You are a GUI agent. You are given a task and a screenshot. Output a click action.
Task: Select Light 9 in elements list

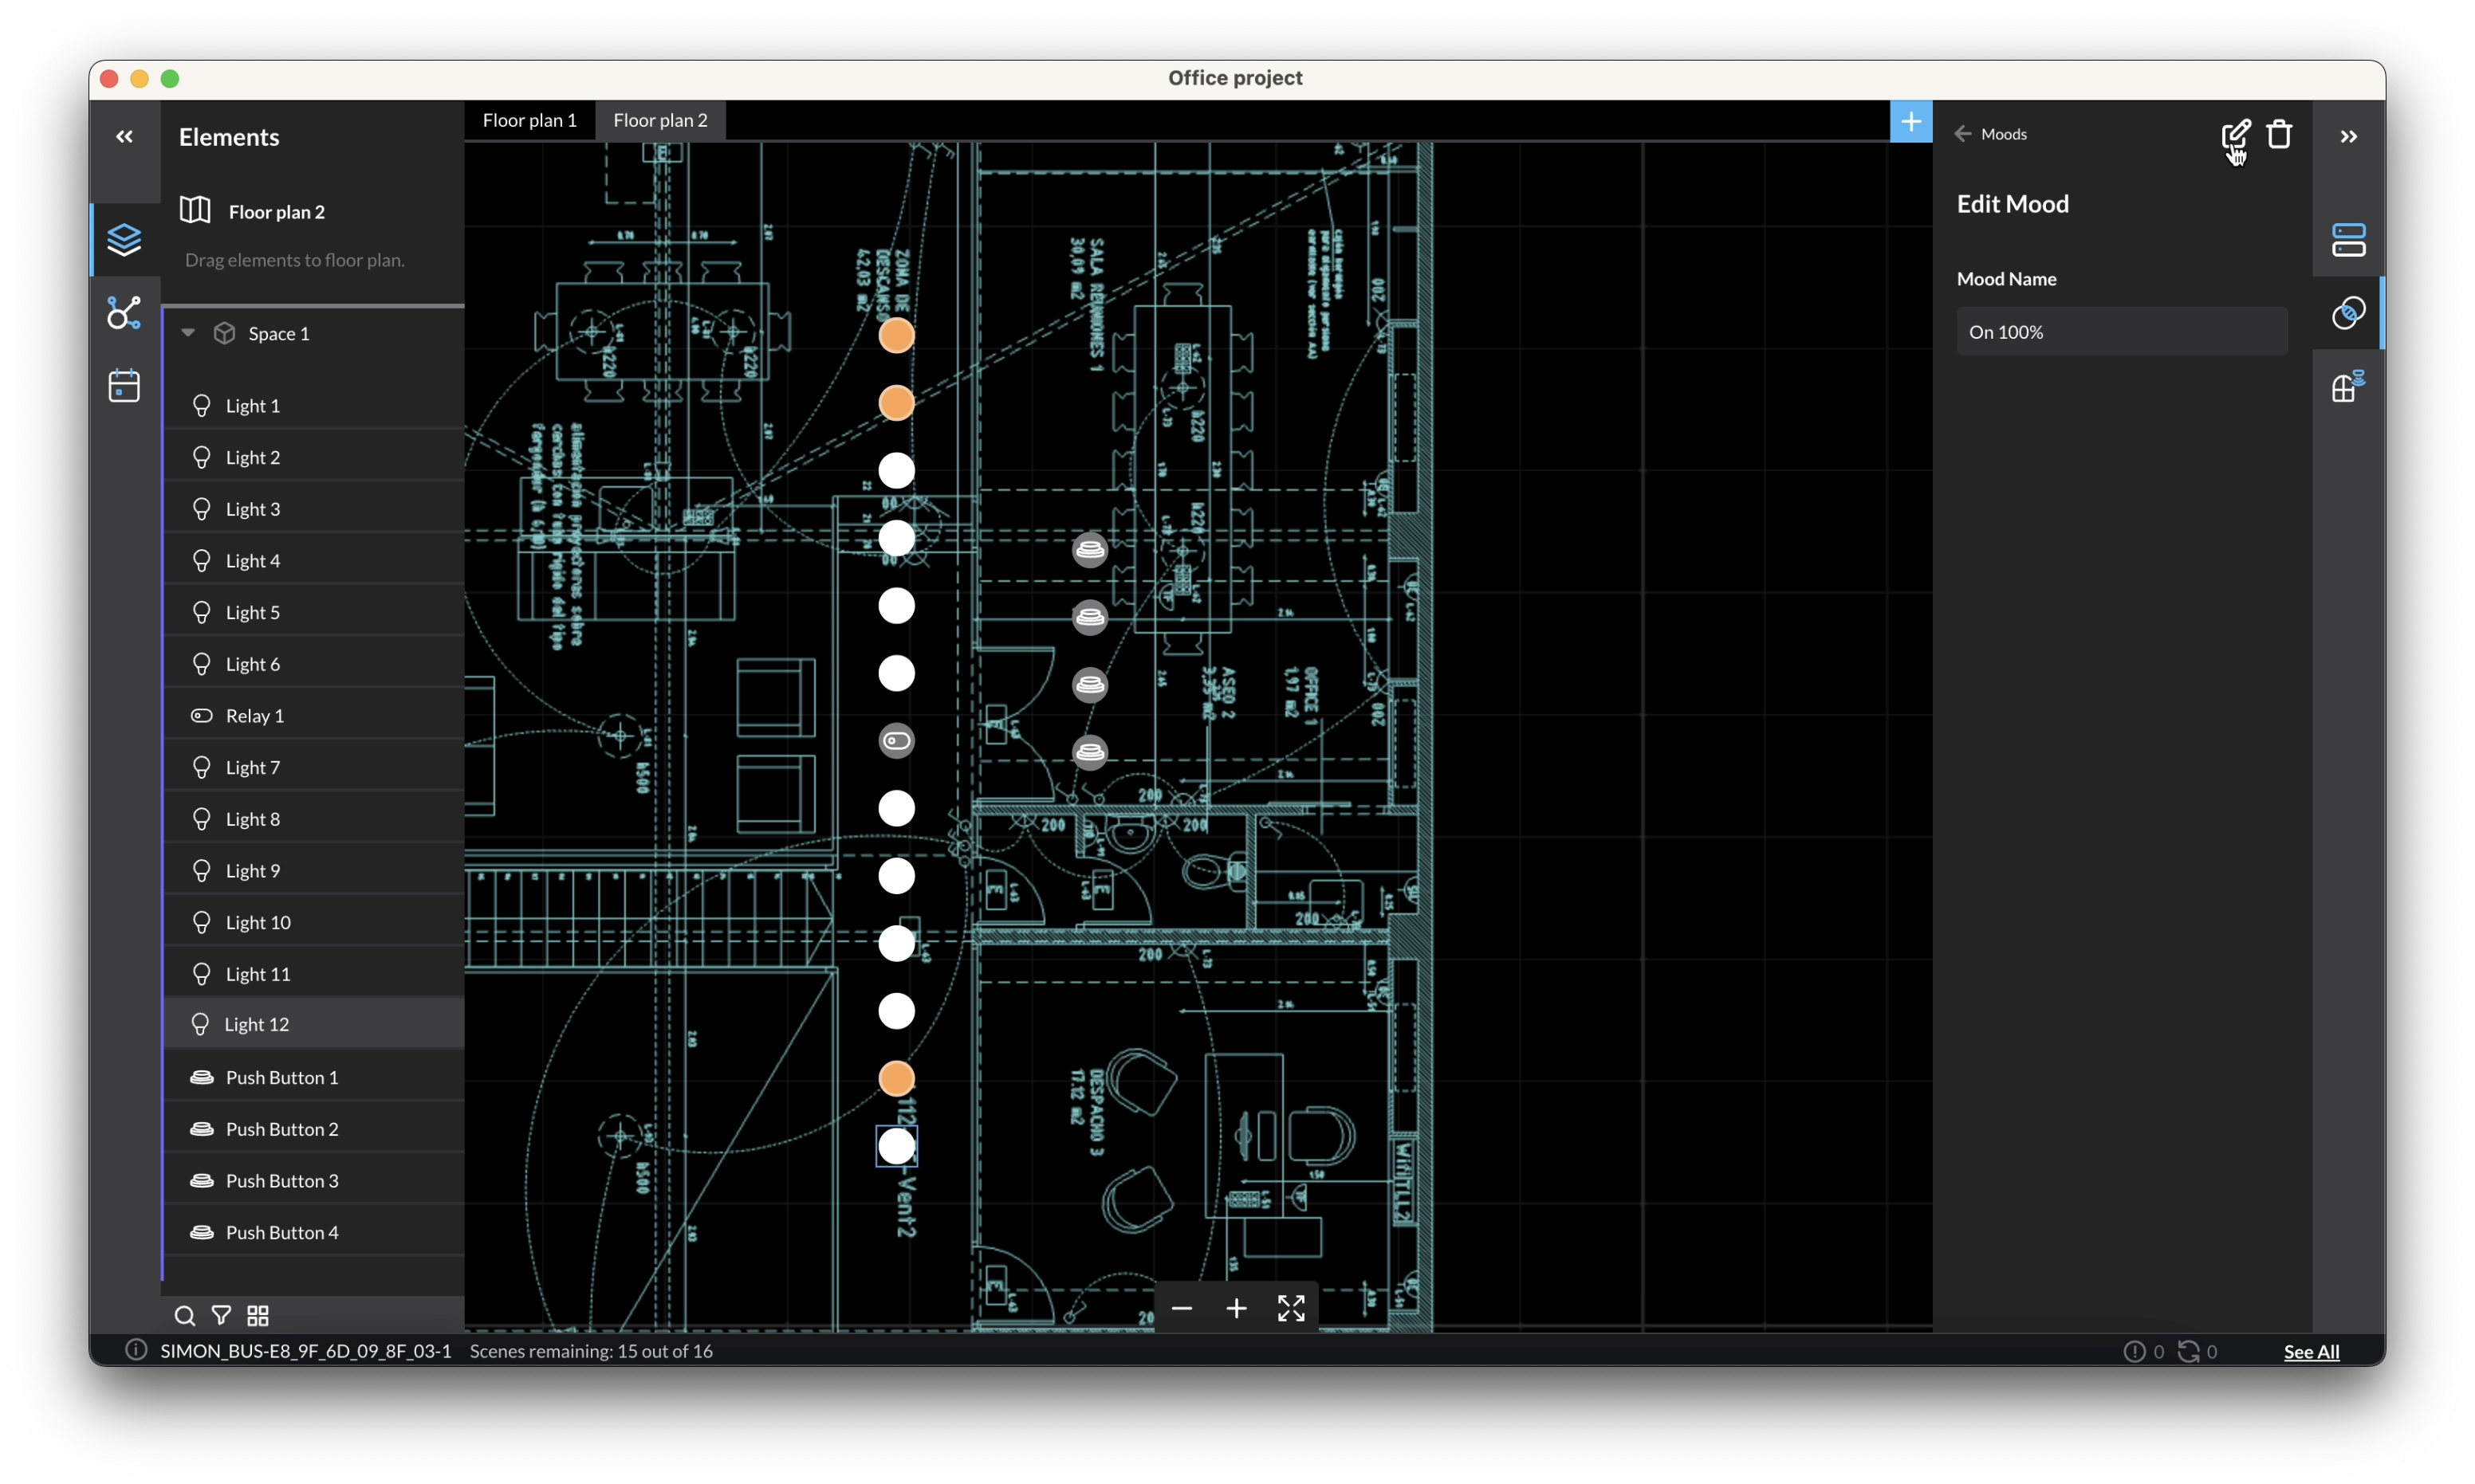point(314,871)
